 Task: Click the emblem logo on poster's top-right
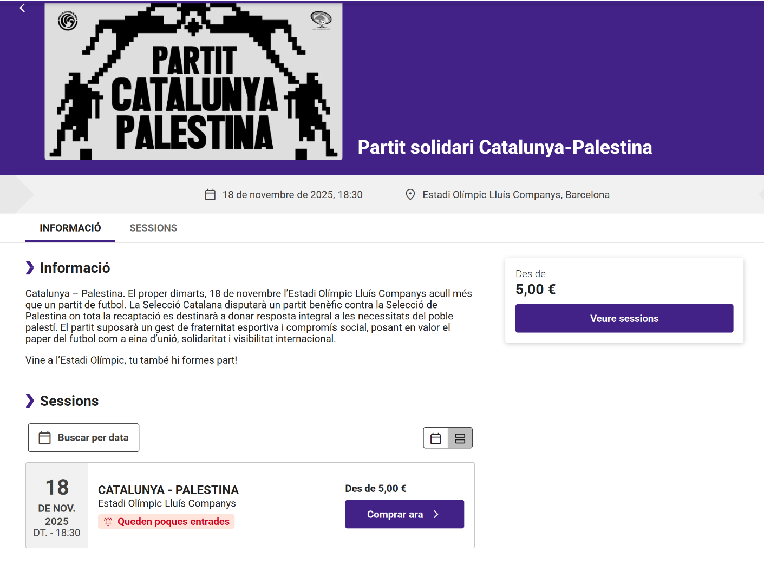click(321, 20)
